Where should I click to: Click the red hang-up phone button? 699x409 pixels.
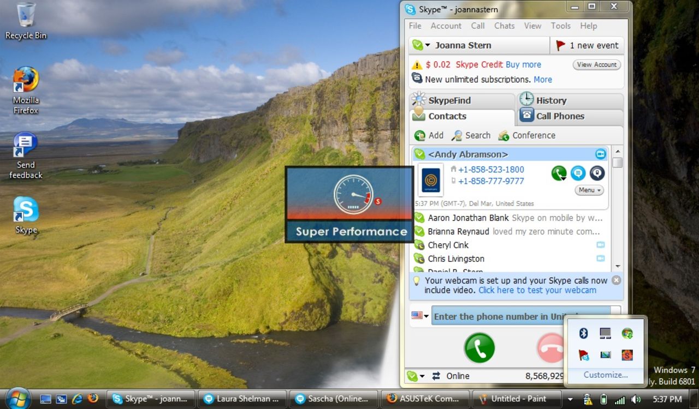[x=550, y=347]
